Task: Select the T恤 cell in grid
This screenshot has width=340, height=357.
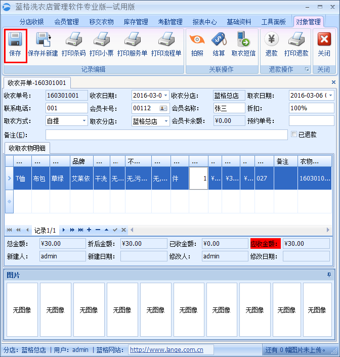Action: tap(22, 178)
